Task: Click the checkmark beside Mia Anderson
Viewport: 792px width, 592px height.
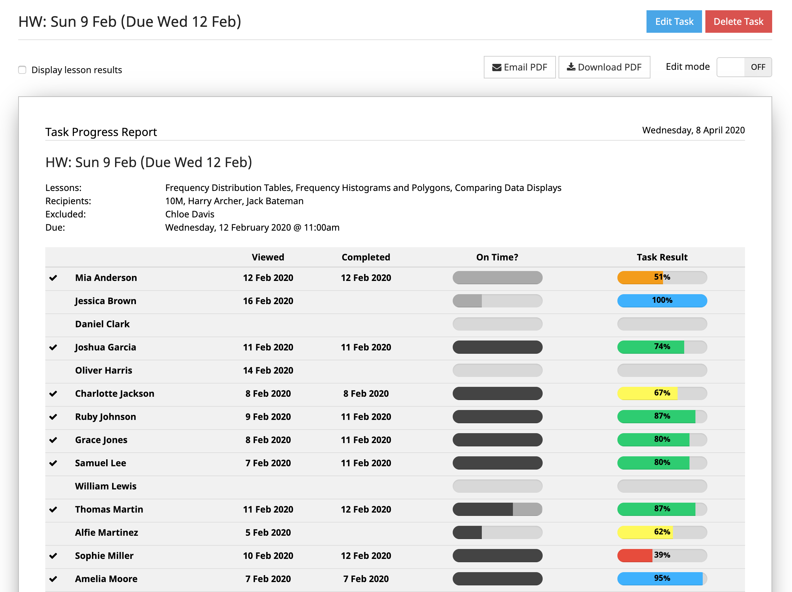Action: click(x=54, y=277)
